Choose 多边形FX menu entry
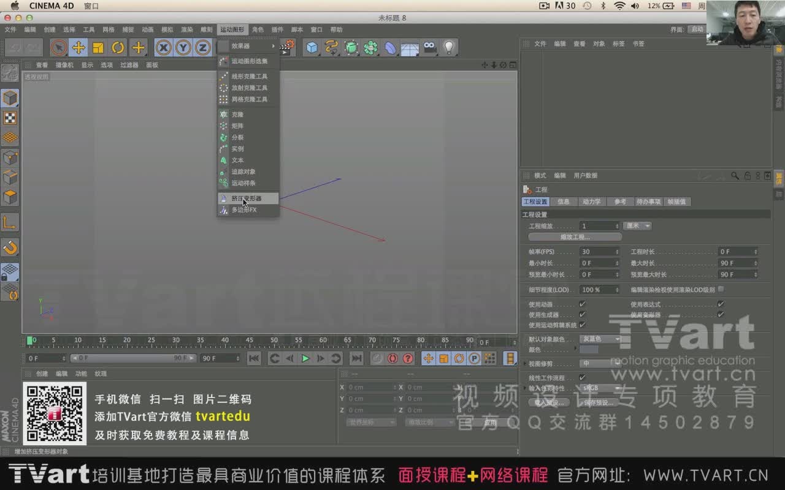Viewport: 785px width, 490px height. [x=248, y=210]
